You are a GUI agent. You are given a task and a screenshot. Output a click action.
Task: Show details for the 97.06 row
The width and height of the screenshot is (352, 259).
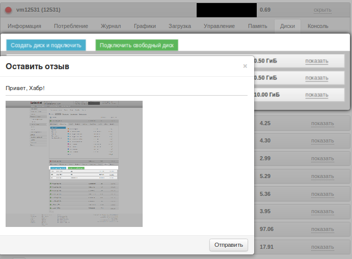[x=322, y=229]
